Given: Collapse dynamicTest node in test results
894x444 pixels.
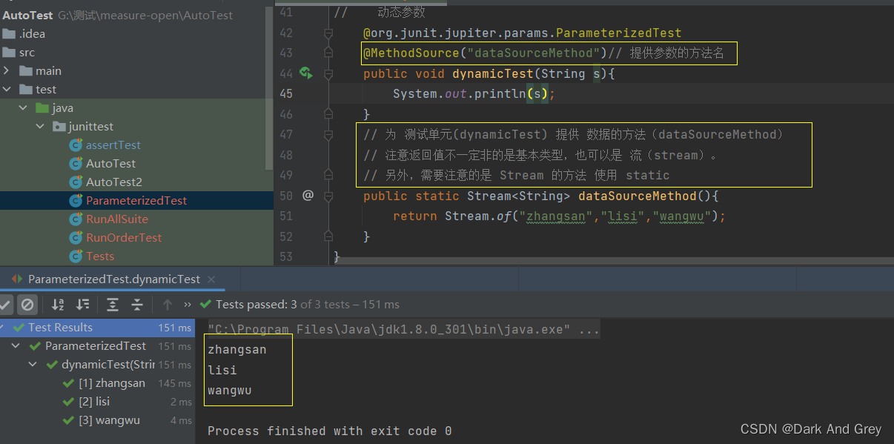Looking at the screenshot, I should pyautogui.click(x=33, y=365).
